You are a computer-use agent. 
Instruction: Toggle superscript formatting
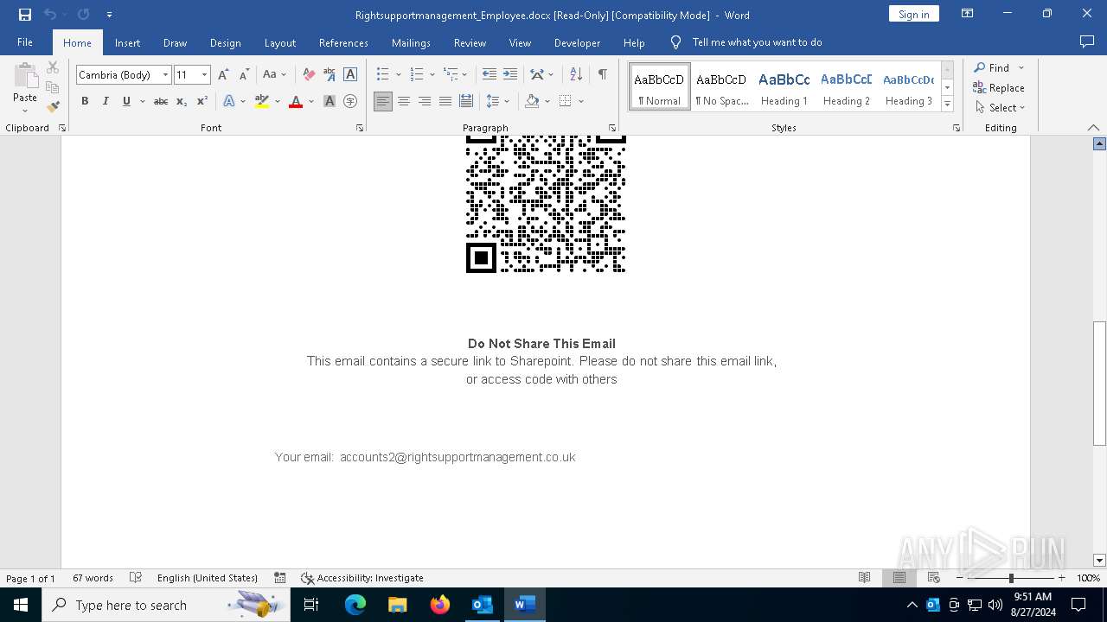point(202,101)
